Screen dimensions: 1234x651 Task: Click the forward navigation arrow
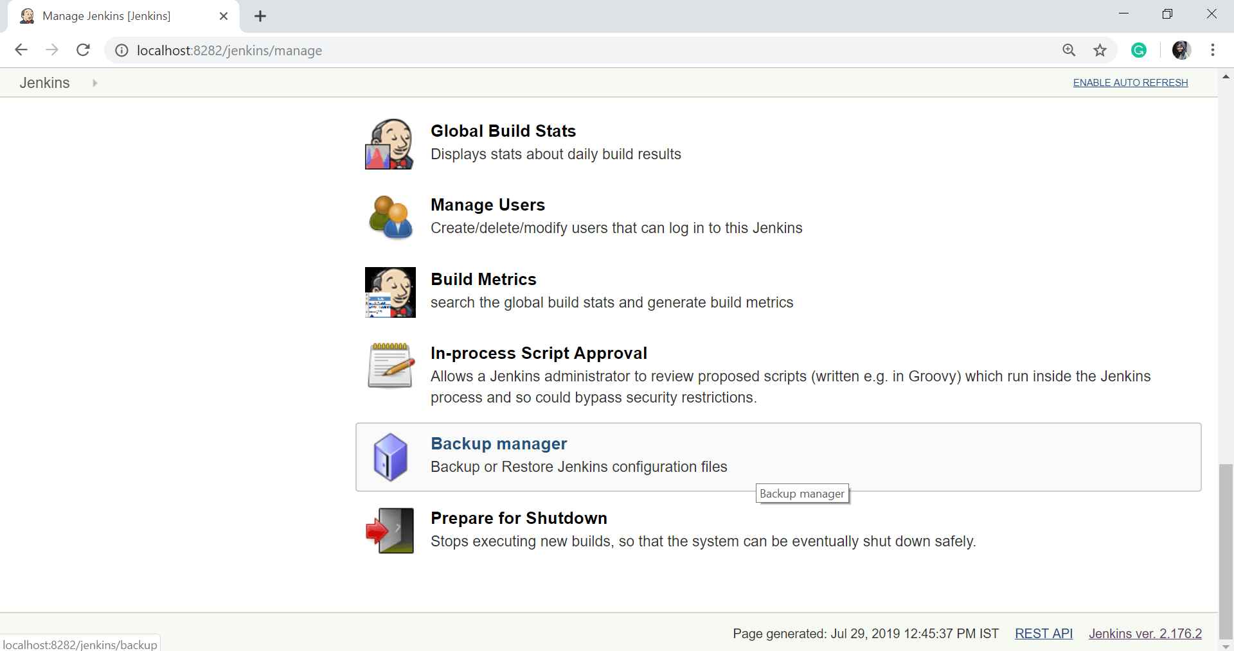coord(52,50)
